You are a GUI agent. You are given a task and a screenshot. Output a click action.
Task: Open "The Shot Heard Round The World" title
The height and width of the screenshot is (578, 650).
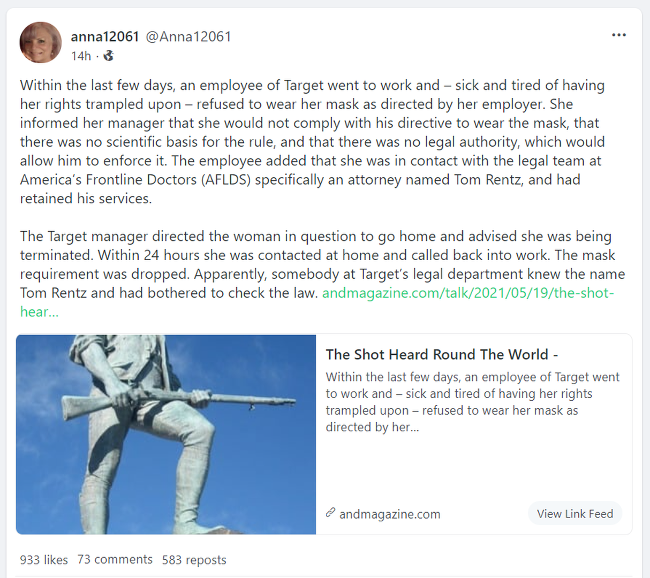[442, 354]
